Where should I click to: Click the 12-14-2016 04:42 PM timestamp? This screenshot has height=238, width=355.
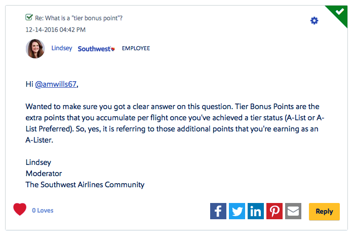coord(56,29)
